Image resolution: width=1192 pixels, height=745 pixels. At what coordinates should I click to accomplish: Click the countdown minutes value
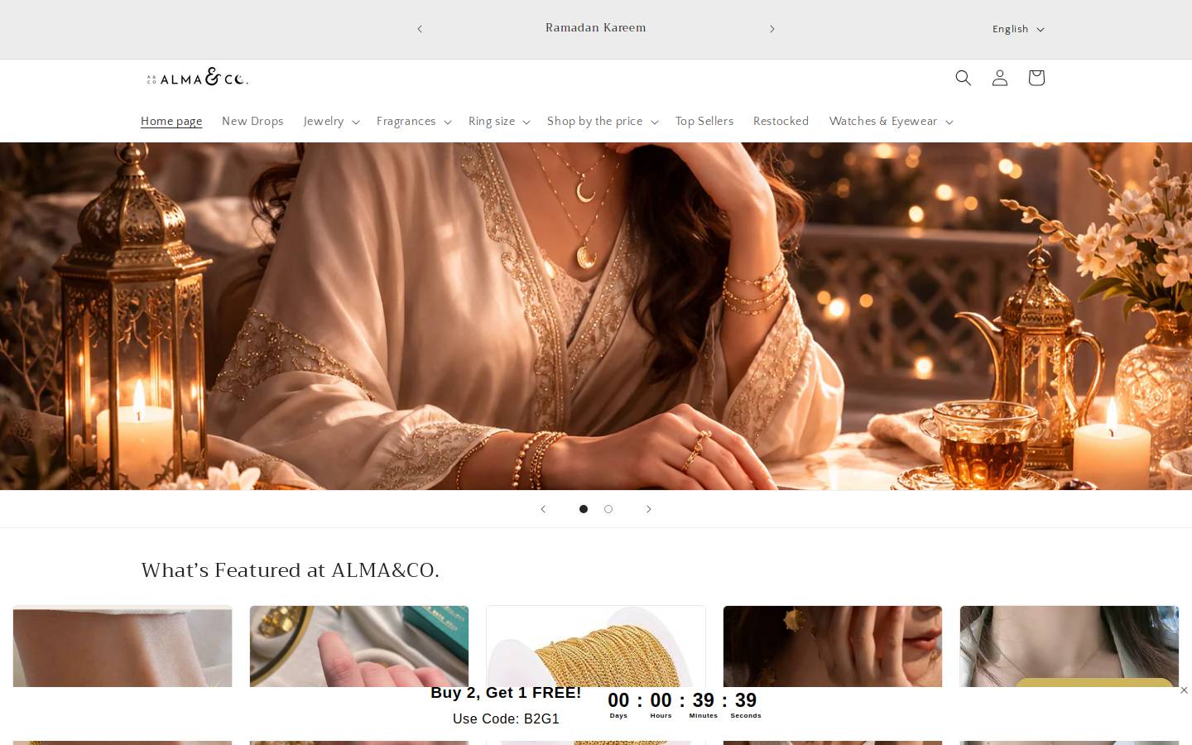704,700
